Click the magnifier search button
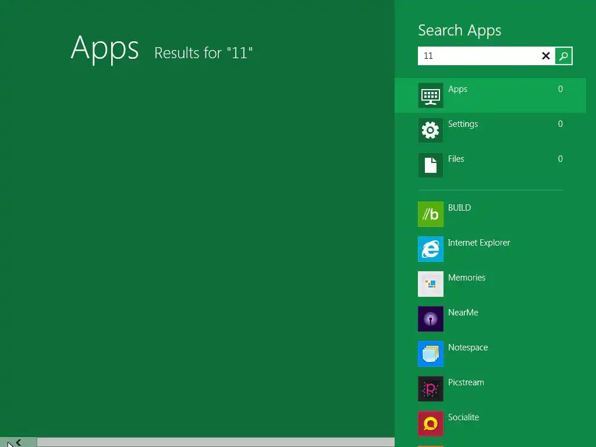This screenshot has height=447, width=596. (x=563, y=56)
